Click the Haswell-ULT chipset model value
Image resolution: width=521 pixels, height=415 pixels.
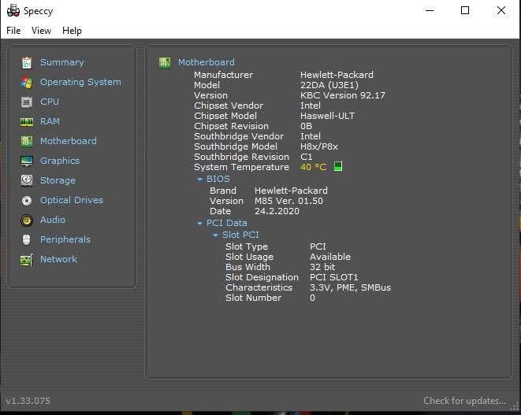point(327,116)
